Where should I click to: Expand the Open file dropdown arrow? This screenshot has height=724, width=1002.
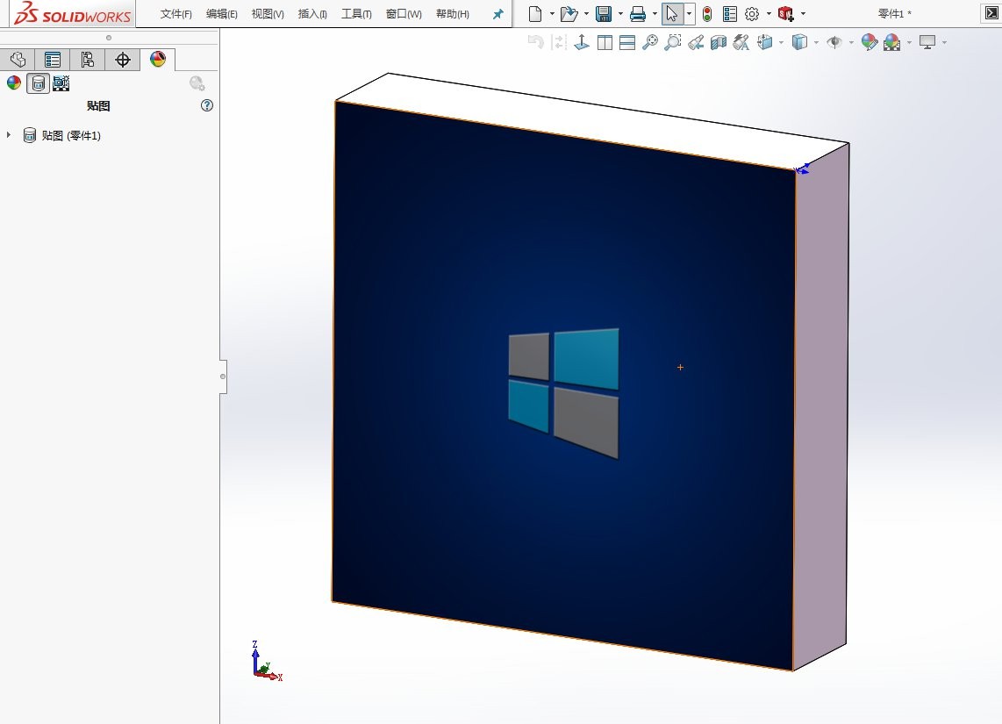point(586,13)
